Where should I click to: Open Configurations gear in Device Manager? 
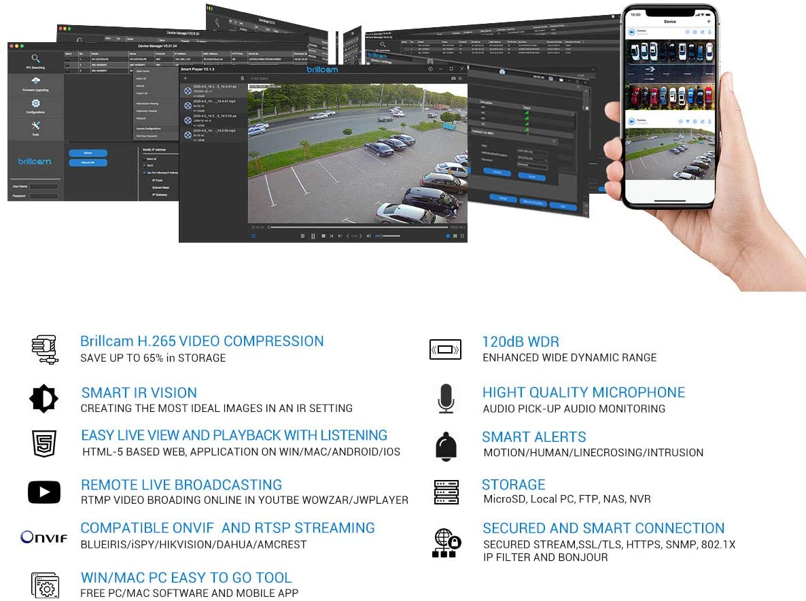point(35,106)
